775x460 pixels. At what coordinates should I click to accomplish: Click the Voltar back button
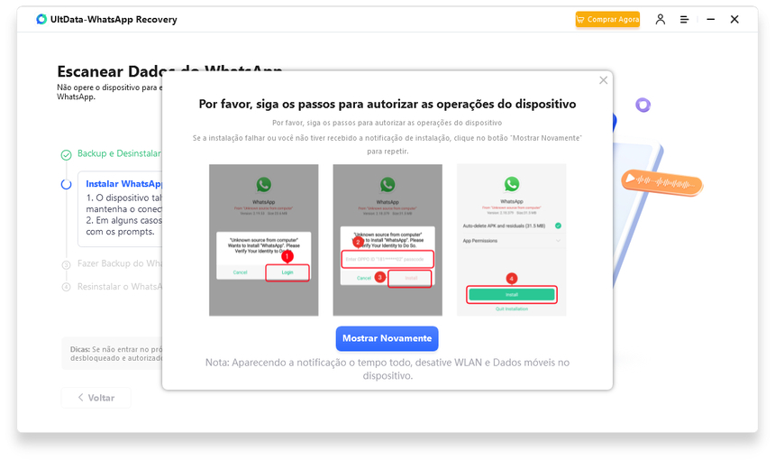96,398
